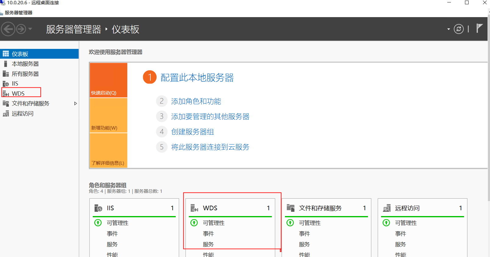This screenshot has height=257, width=490.
Task: Open 可管理性 in 文件和存储服务 tile
Action: coord(310,223)
